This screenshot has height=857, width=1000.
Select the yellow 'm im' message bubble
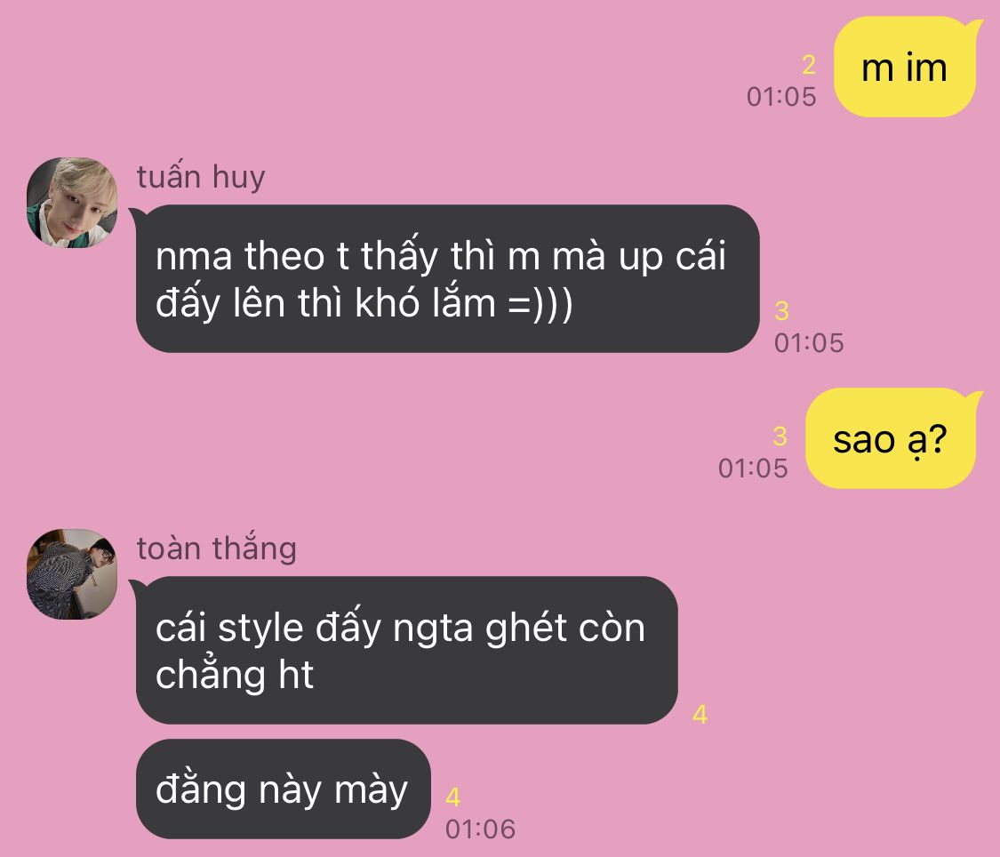(905, 67)
